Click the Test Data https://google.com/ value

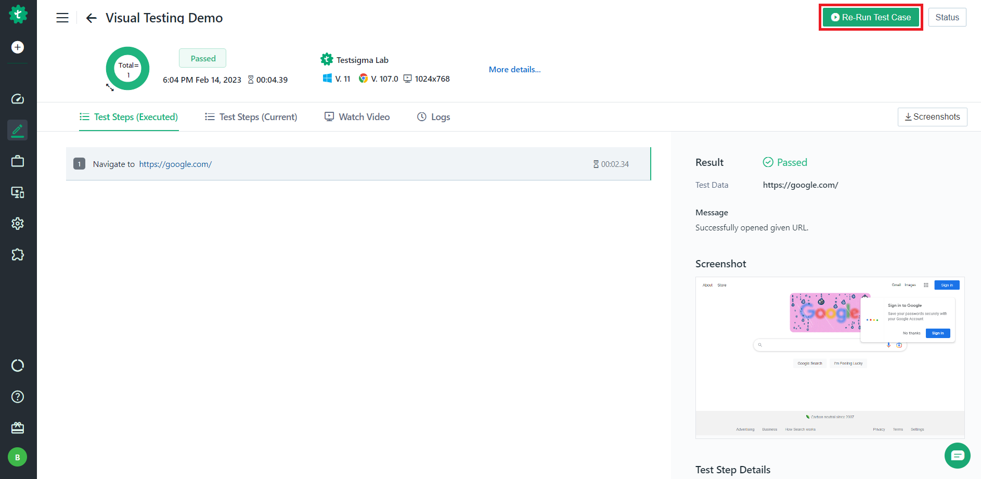tap(801, 185)
